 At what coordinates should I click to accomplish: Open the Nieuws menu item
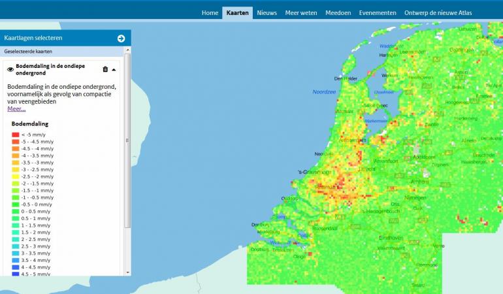(267, 13)
